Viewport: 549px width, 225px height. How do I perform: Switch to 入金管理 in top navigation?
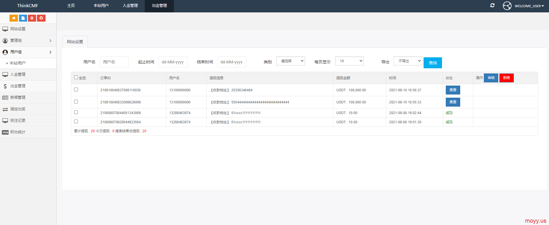(x=130, y=6)
